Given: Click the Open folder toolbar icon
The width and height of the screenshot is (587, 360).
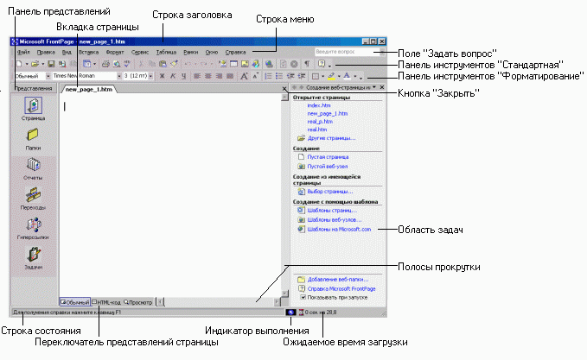Looking at the screenshot, I should point(35,64).
